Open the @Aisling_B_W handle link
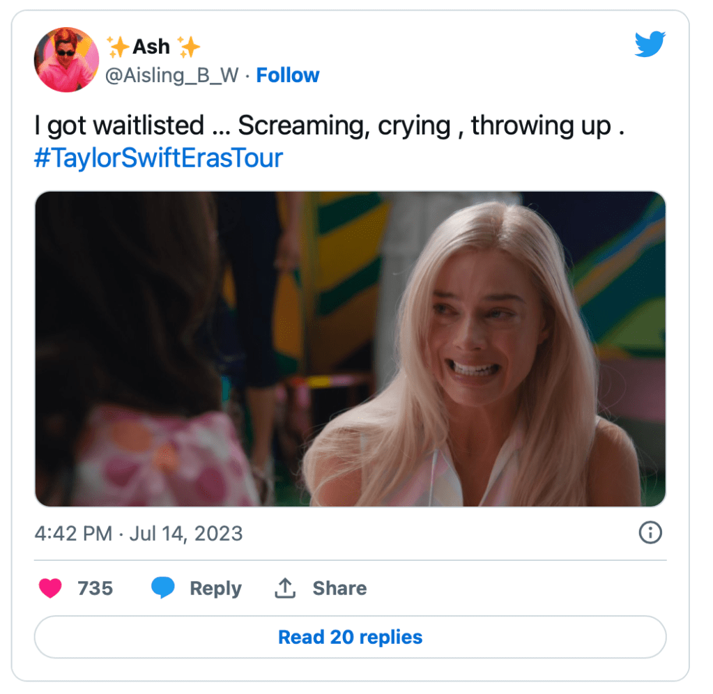Screen dimensions: 713x694 [171, 75]
